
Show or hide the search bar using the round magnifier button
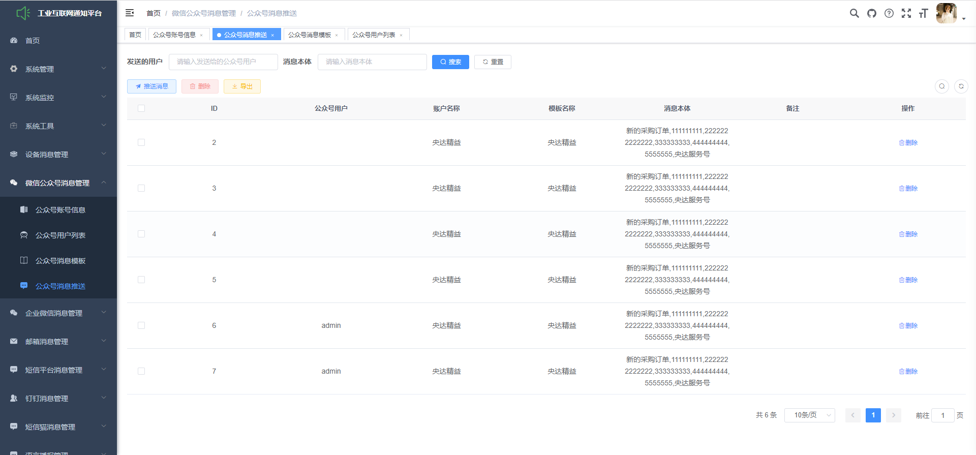[942, 86]
